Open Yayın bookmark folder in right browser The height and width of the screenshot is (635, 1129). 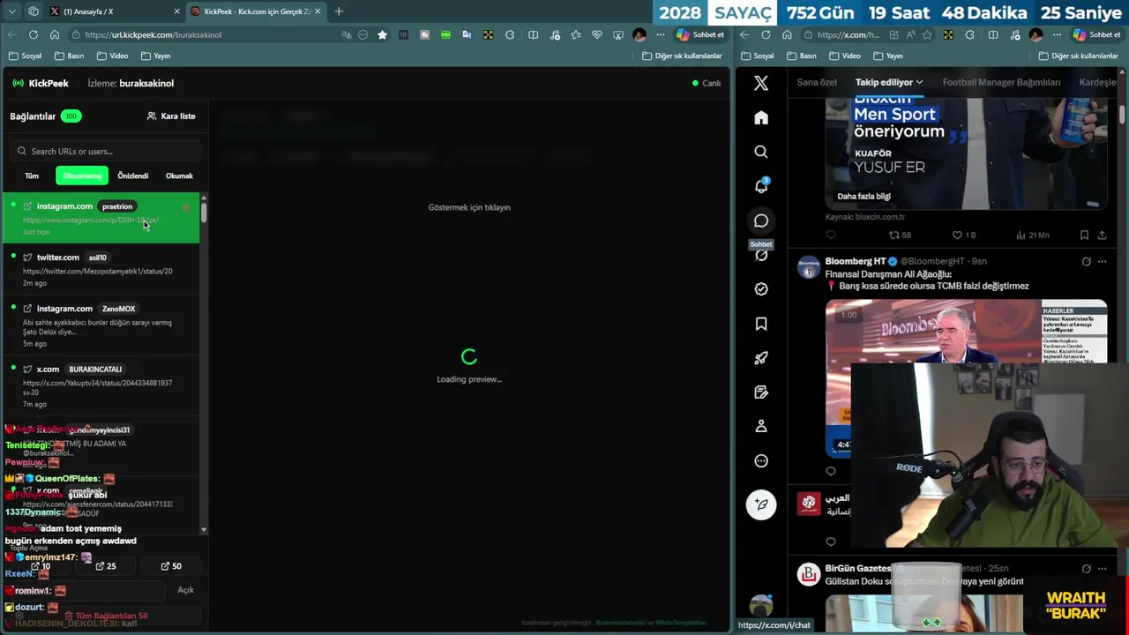click(x=888, y=56)
